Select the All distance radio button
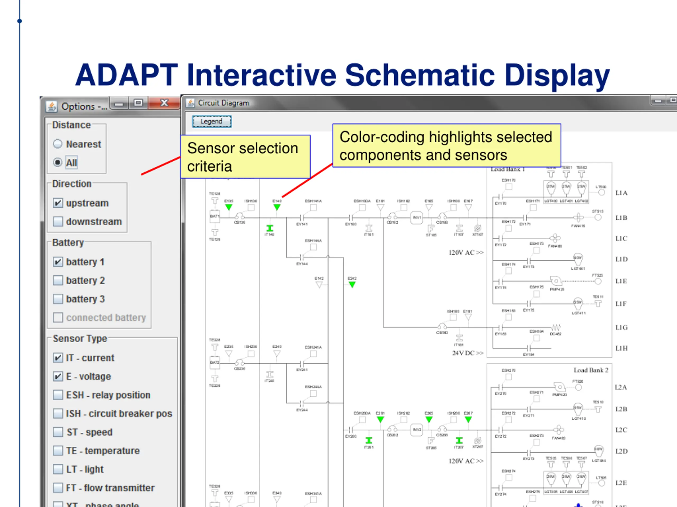Screen dimensions: 677x507 [x=58, y=162]
